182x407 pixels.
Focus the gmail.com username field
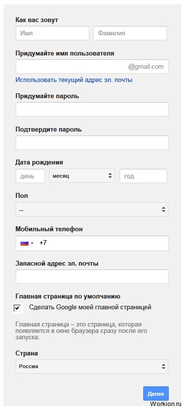pos(92,67)
